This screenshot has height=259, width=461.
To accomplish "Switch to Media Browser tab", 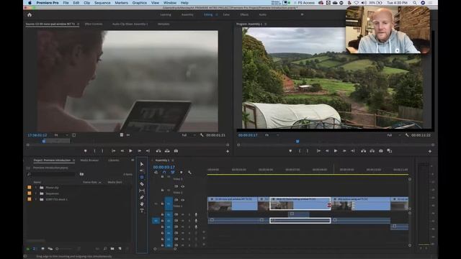I will click(89, 160).
